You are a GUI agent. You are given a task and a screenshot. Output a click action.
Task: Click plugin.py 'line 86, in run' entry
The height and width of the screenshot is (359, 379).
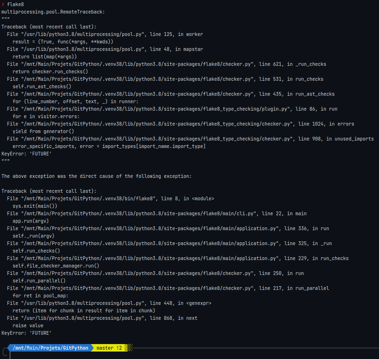172,109
